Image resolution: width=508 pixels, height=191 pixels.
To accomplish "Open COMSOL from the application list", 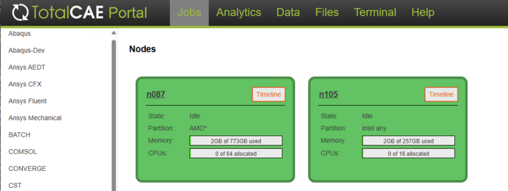I will click(23, 151).
